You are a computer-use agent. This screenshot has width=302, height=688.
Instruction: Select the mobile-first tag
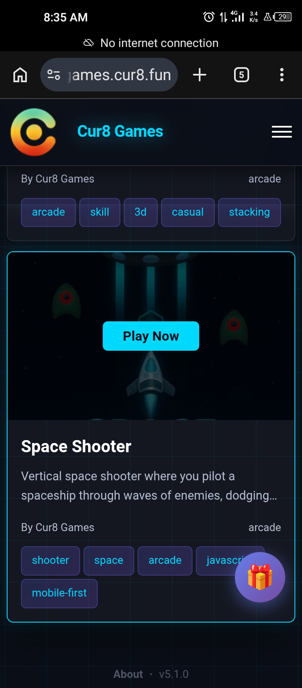click(60, 593)
